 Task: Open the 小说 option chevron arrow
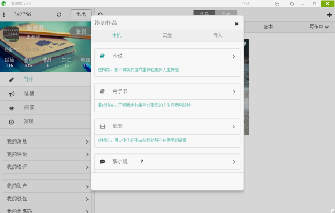pos(234,56)
